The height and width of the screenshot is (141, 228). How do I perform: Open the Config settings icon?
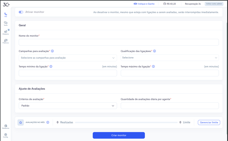[x=5, y=135]
